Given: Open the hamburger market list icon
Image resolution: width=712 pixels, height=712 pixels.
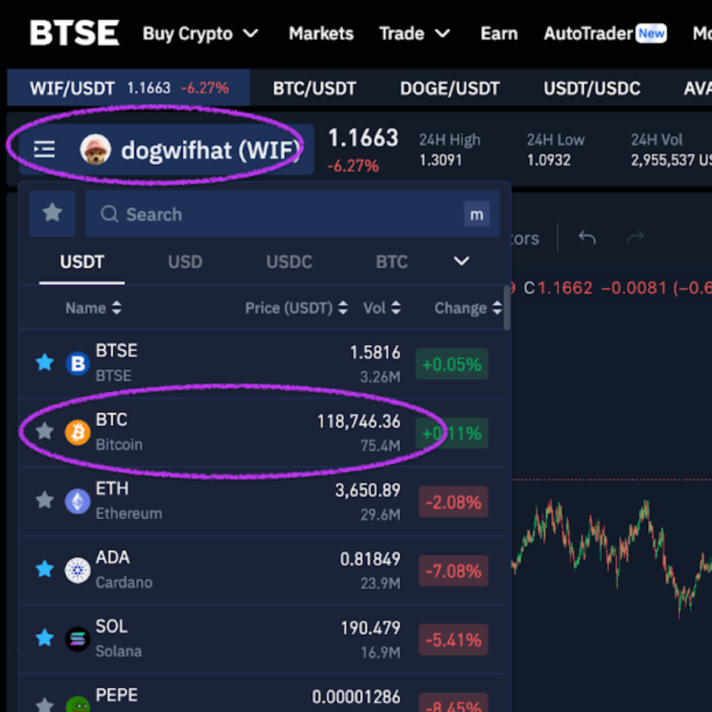Looking at the screenshot, I should (44, 149).
